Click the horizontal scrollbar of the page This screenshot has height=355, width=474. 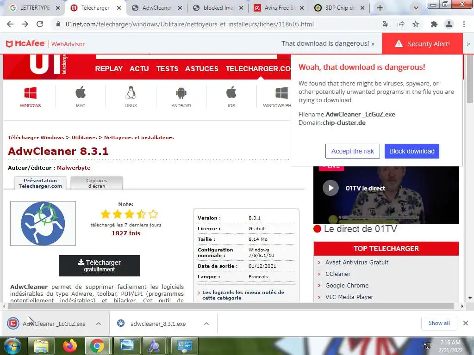point(231,306)
